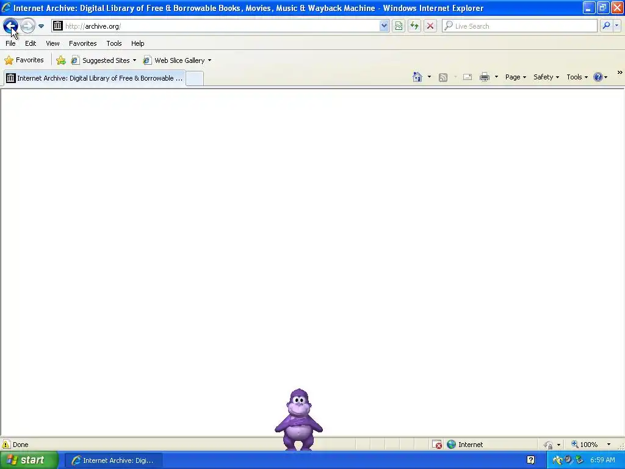Click the taskbar clock showing 6:59 AM
Screen dimensions: 625x469
tap(602, 460)
